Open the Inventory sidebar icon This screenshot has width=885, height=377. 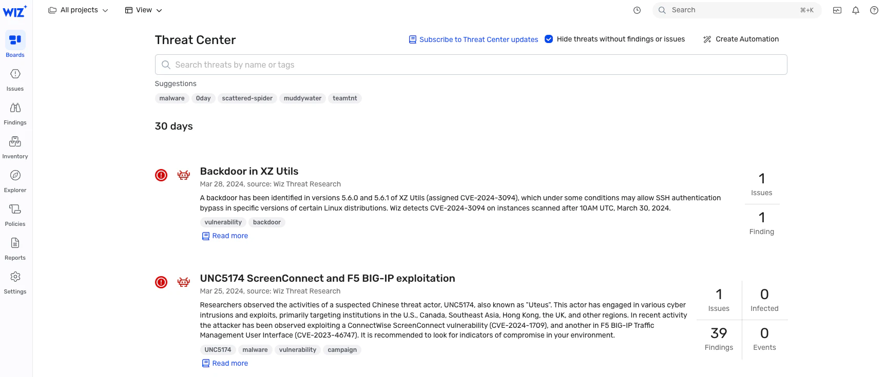click(x=15, y=142)
